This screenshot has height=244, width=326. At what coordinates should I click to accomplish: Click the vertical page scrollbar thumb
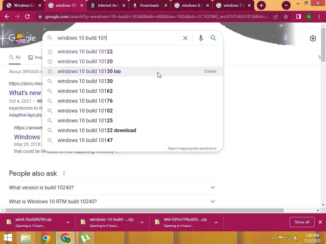coord(323,45)
